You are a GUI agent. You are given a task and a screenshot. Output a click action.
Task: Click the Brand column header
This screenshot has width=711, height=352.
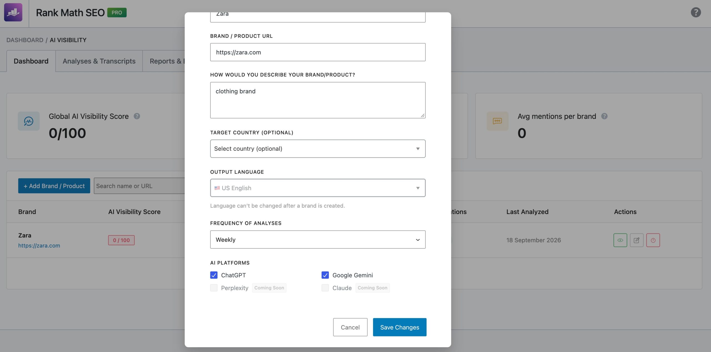tap(27, 212)
